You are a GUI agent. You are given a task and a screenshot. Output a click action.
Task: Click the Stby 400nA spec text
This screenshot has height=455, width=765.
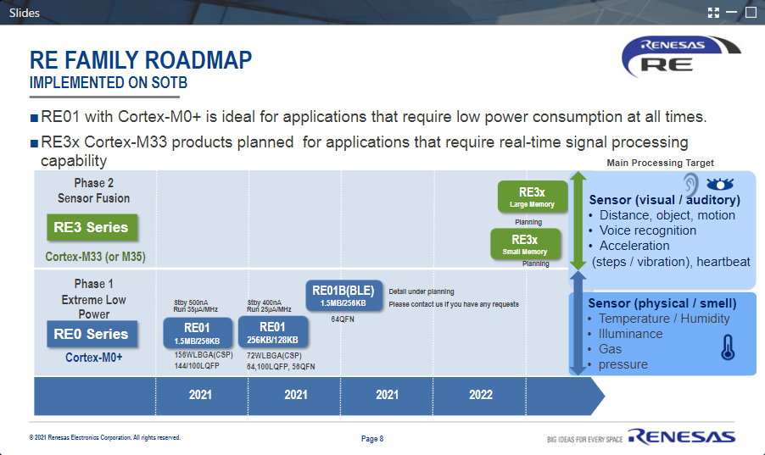click(x=264, y=302)
